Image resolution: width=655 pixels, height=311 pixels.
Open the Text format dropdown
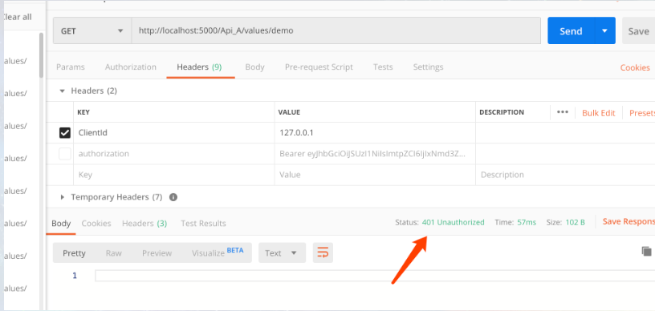point(282,252)
